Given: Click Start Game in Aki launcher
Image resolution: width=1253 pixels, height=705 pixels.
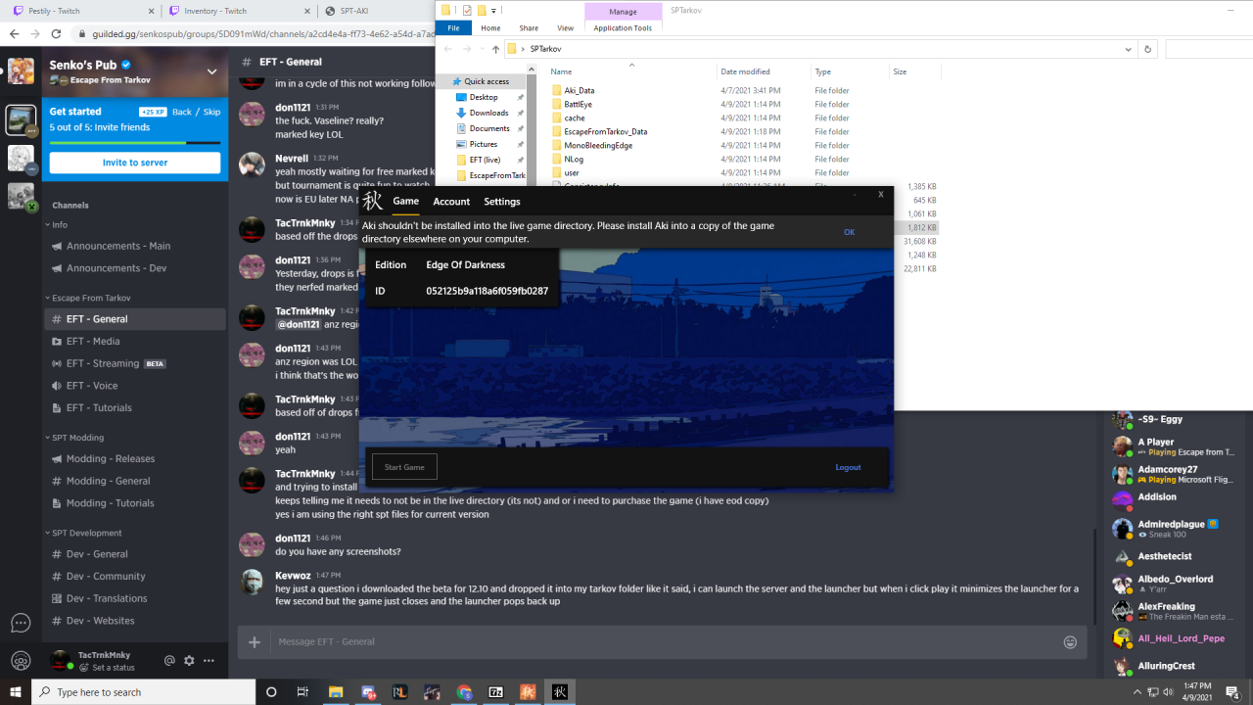Looking at the screenshot, I should pyautogui.click(x=404, y=467).
